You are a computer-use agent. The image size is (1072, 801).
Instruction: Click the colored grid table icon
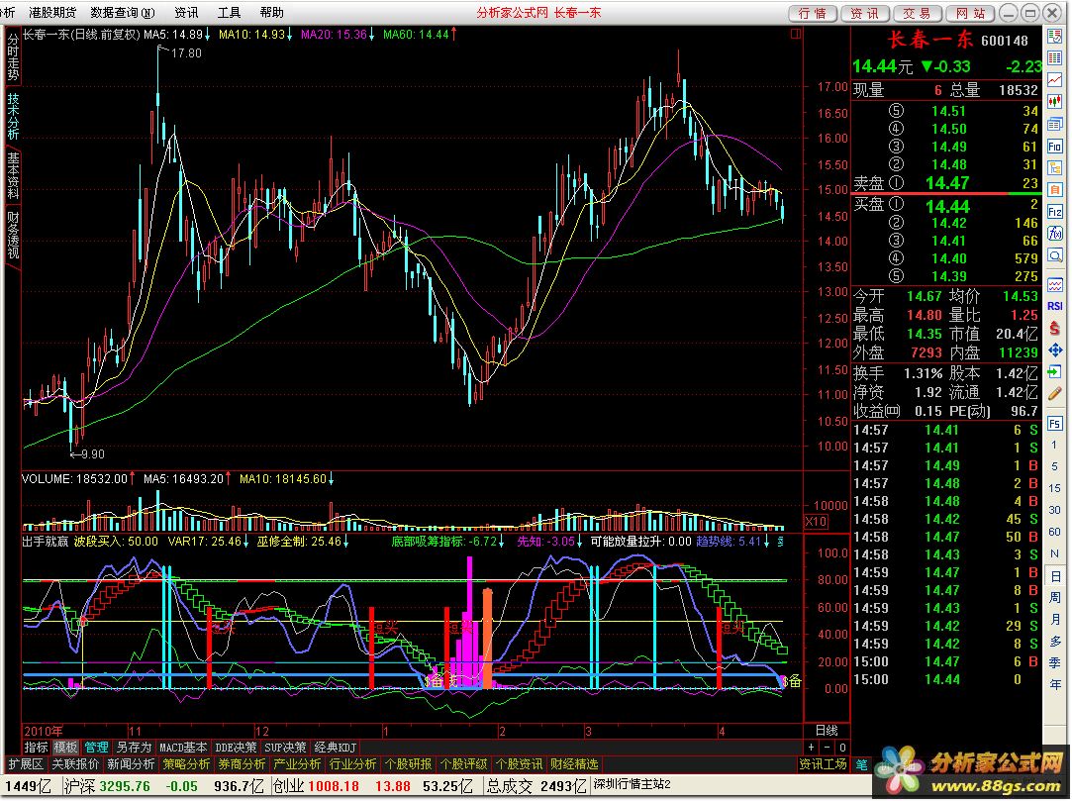(1055, 58)
